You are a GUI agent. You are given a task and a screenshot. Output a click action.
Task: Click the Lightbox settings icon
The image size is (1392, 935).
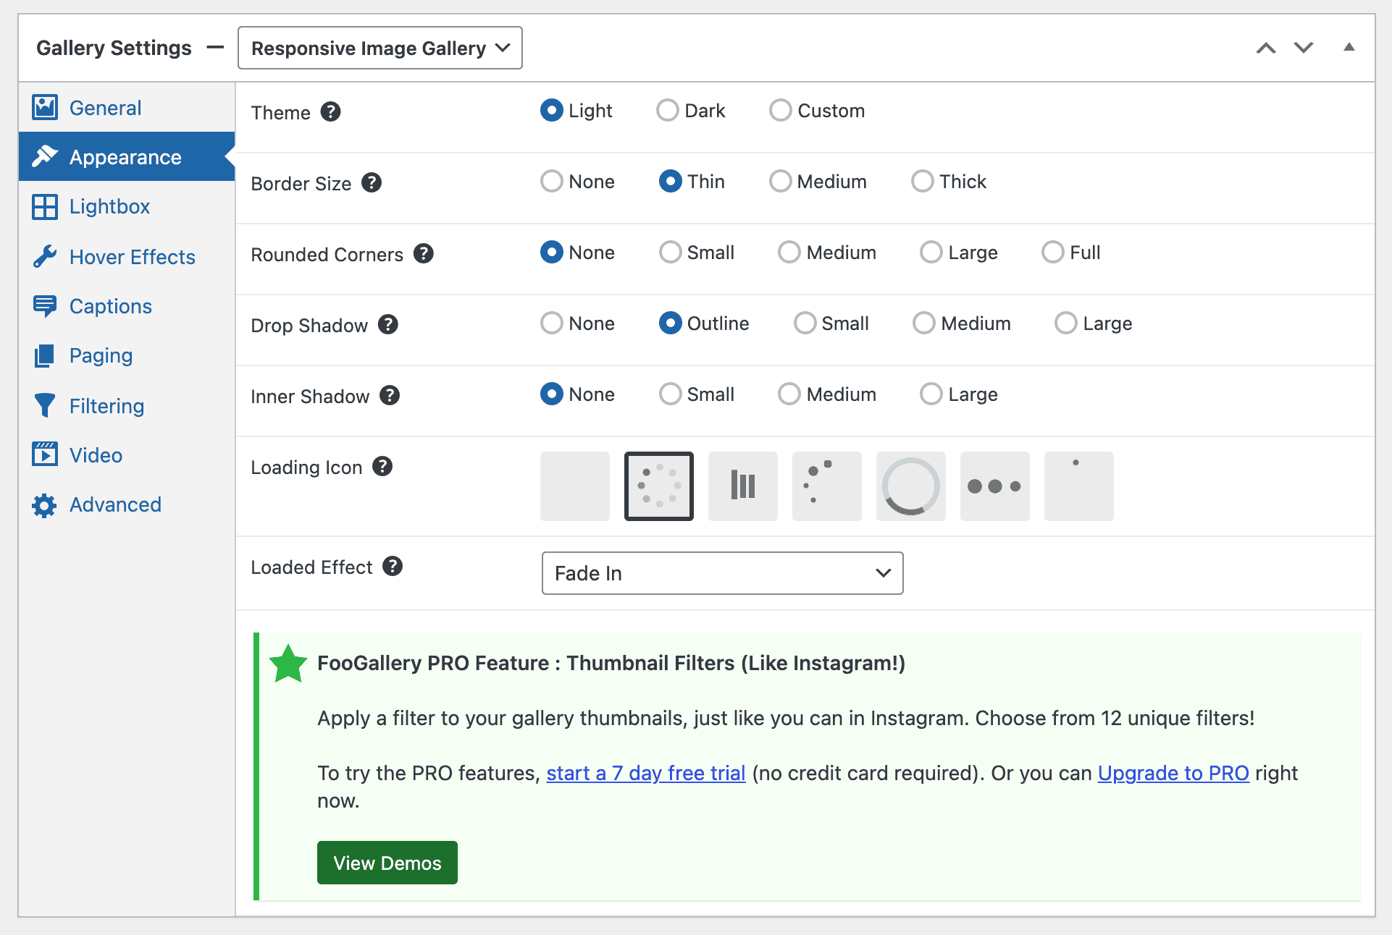(43, 206)
